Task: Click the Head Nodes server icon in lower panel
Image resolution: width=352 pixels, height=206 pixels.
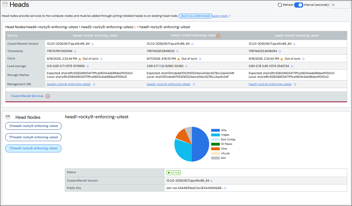Action: pyautogui.click(x=8, y=117)
